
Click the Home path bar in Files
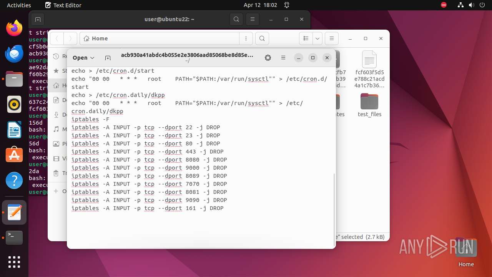(x=160, y=38)
